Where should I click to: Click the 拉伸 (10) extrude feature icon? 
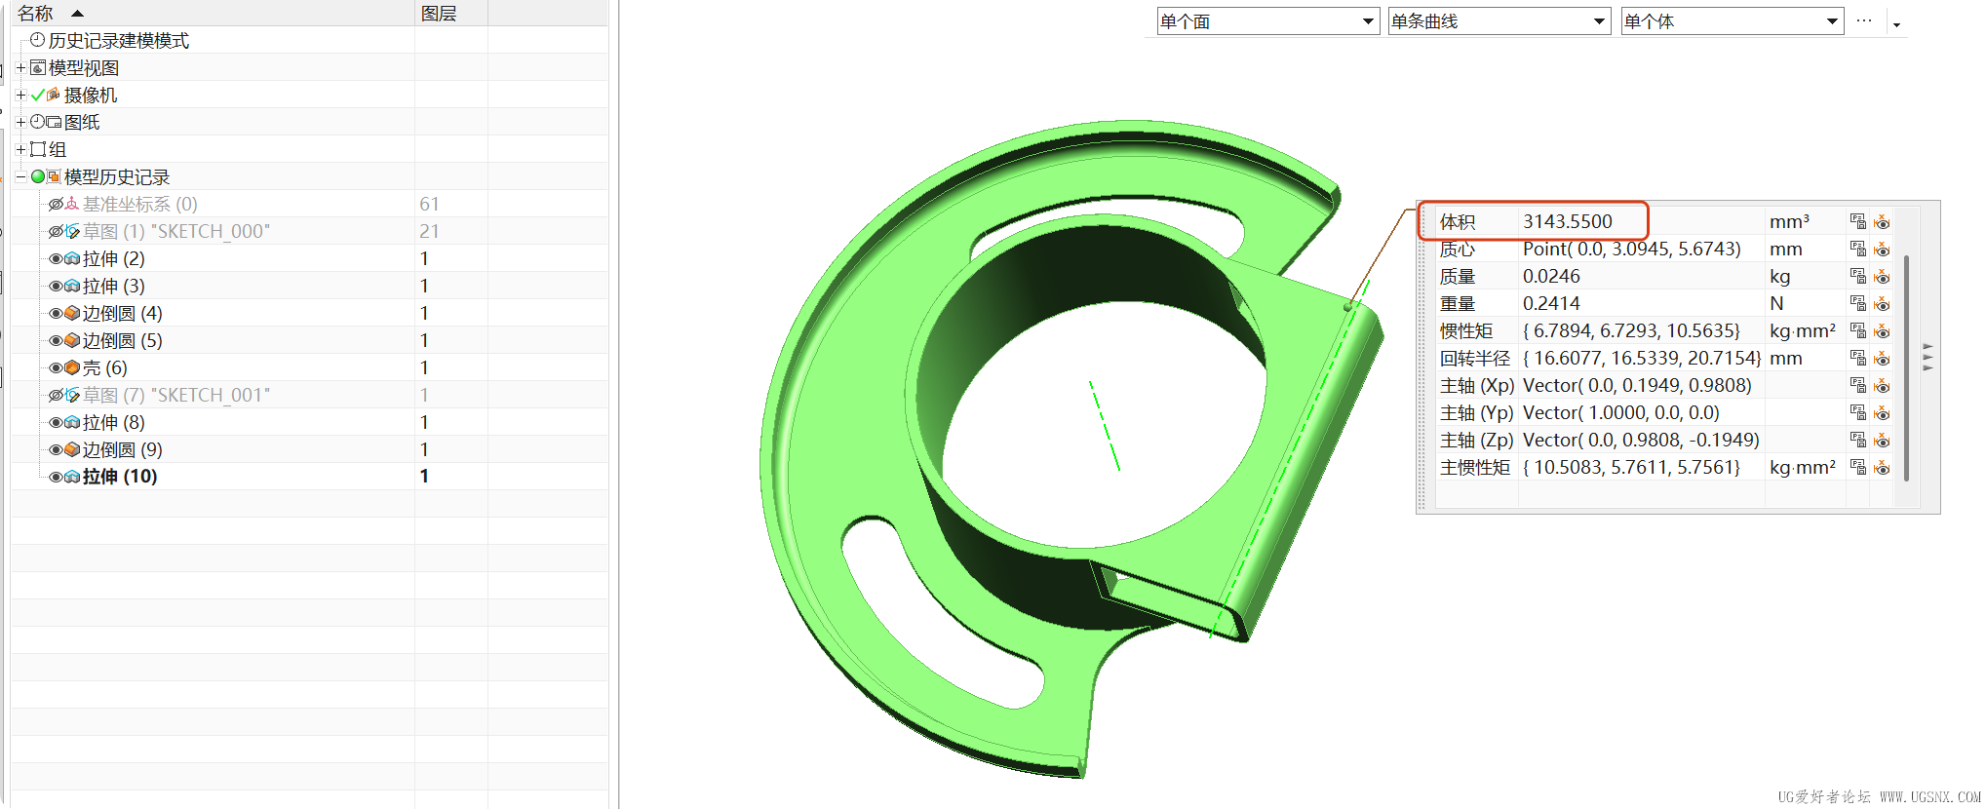tap(72, 477)
